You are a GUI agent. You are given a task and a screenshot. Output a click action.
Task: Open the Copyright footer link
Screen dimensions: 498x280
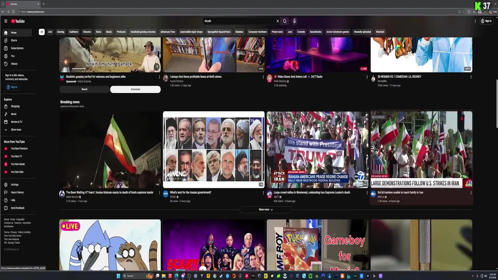[x=20, y=219]
